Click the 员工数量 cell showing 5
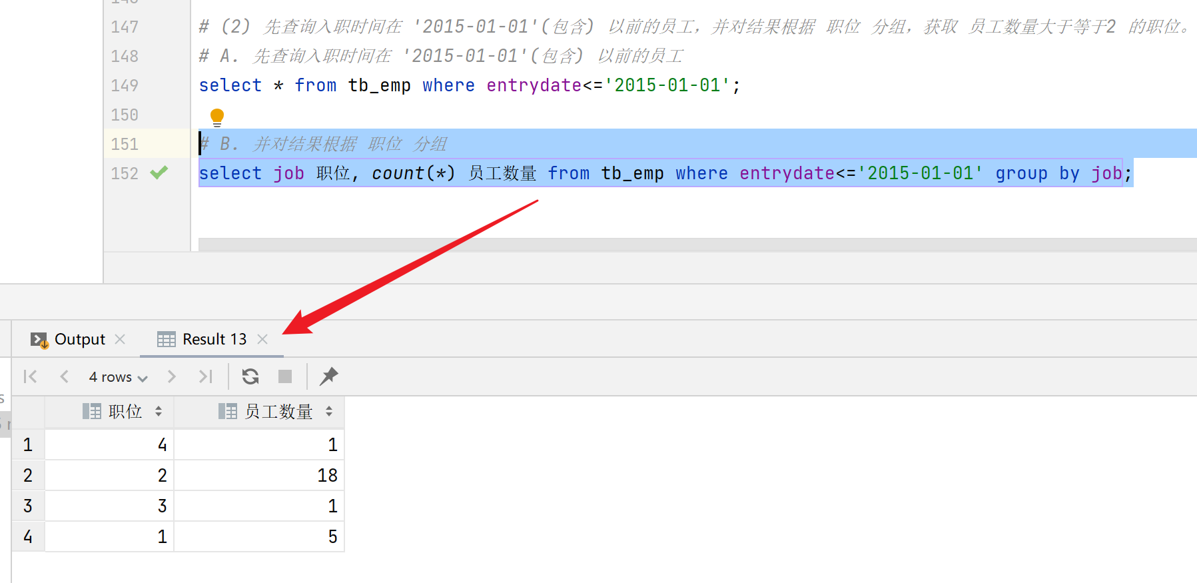The image size is (1197, 583). pos(259,536)
